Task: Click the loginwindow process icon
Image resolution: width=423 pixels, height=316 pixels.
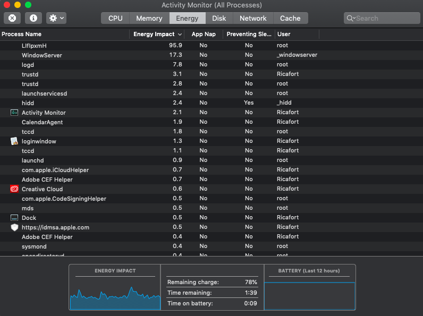Action: click(x=14, y=141)
